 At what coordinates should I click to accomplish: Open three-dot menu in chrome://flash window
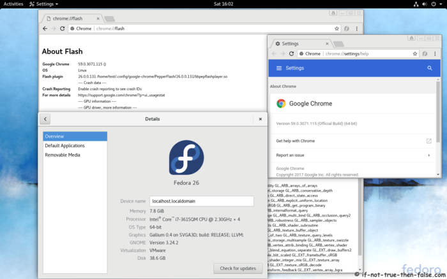point(356,29)
